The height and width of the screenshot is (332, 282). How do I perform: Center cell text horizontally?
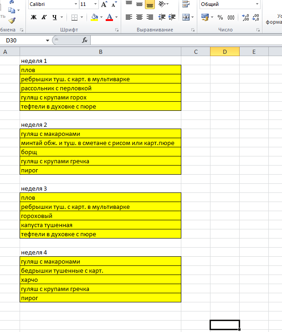[139, 17]
